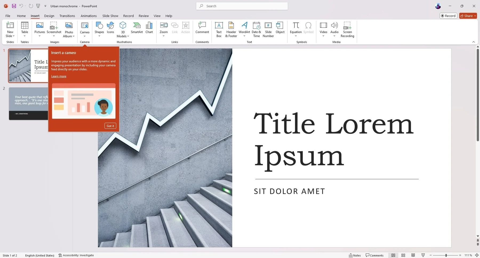Image resolution: width=480 pixels, height=258 pixels.
Task: Go to the File menu
Action: point(8,16)
